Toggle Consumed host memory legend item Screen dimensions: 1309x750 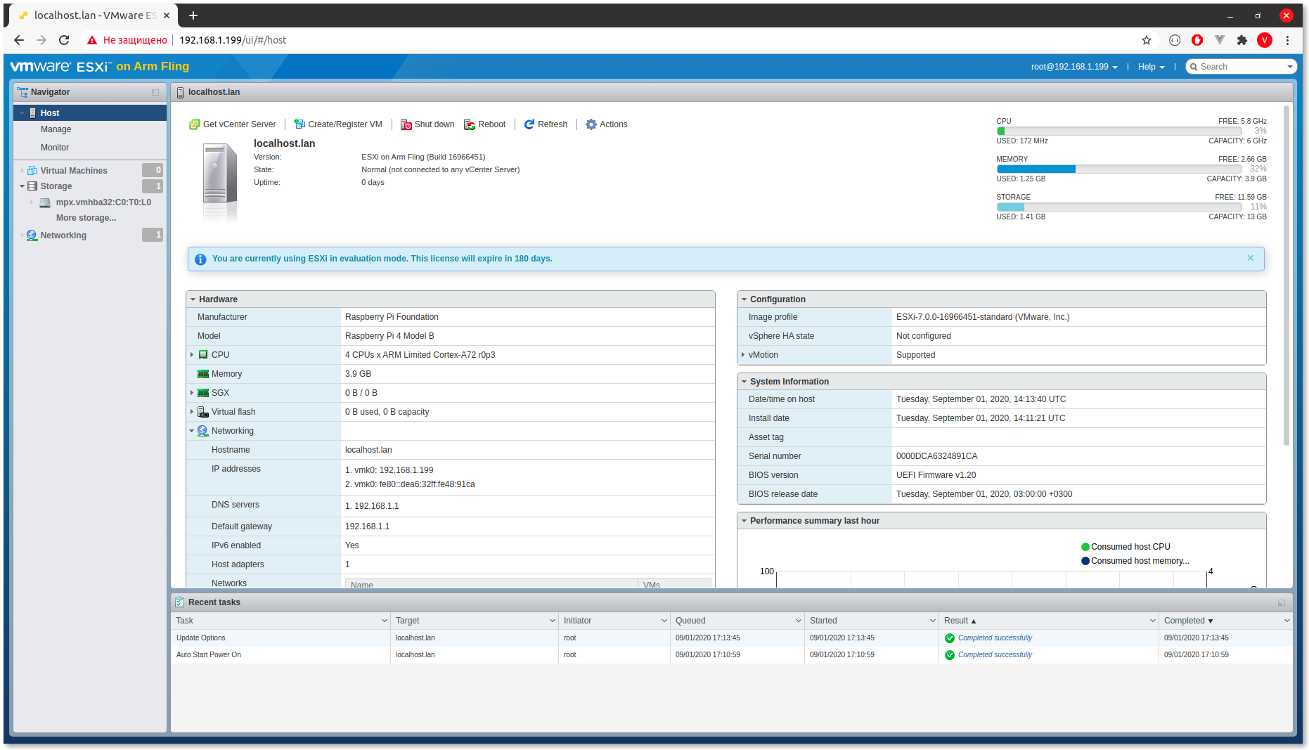1135,561
